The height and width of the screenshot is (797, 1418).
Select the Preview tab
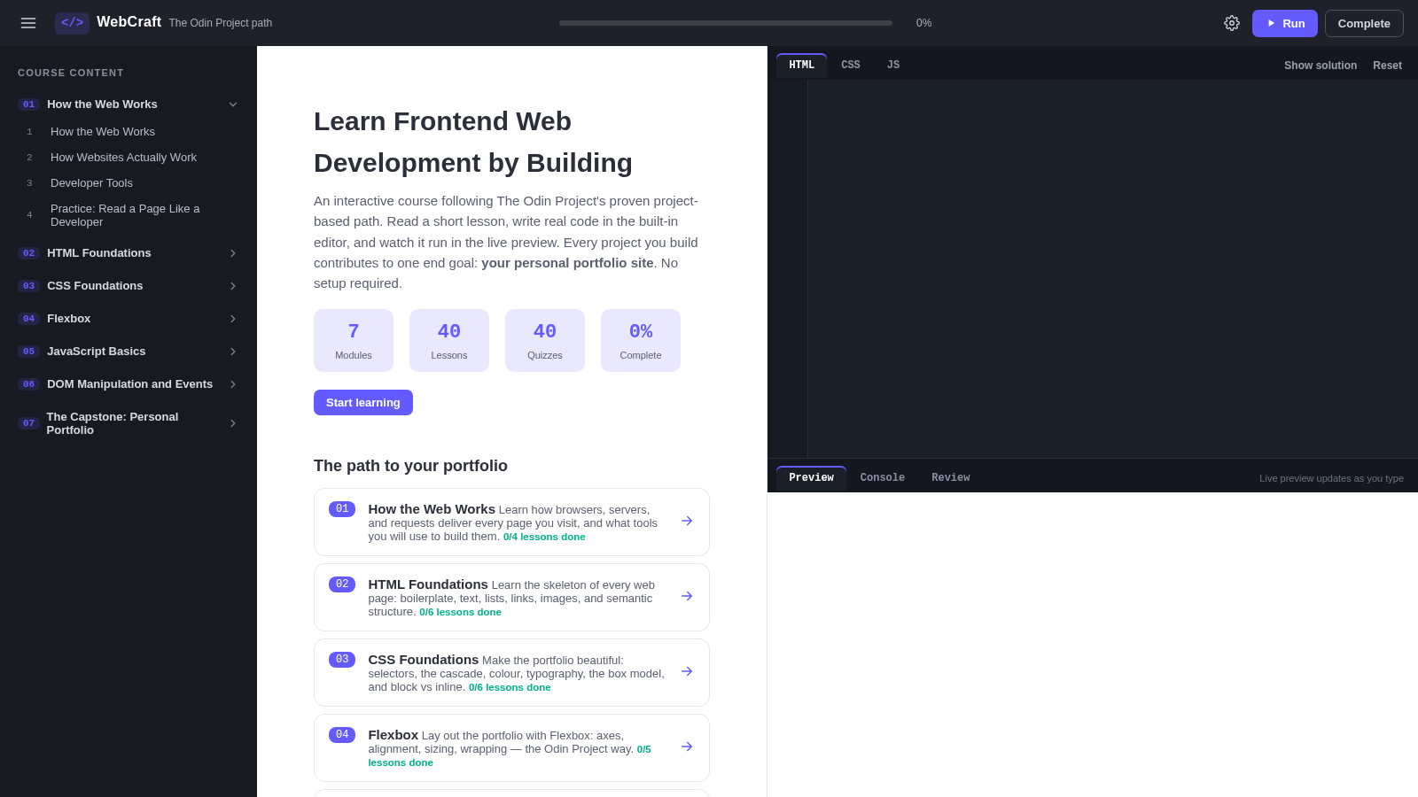click(811, 478)
